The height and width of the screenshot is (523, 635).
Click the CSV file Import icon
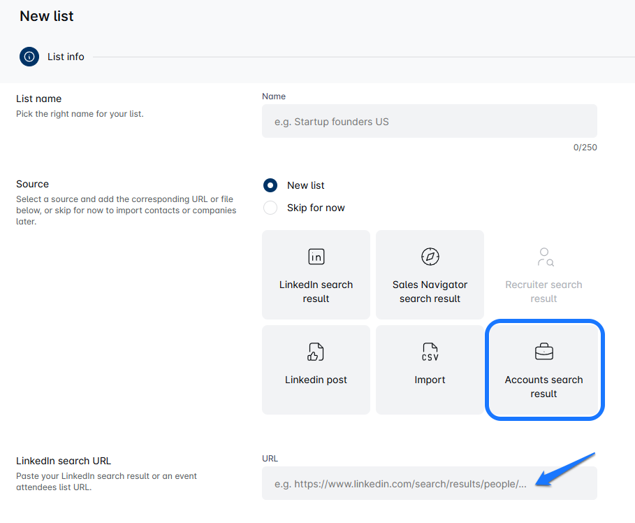(x=430, y=352)
